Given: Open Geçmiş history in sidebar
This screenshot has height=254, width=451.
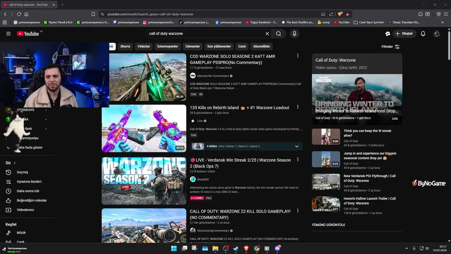Looking at the screenshot, I should (x=27, y=172).
